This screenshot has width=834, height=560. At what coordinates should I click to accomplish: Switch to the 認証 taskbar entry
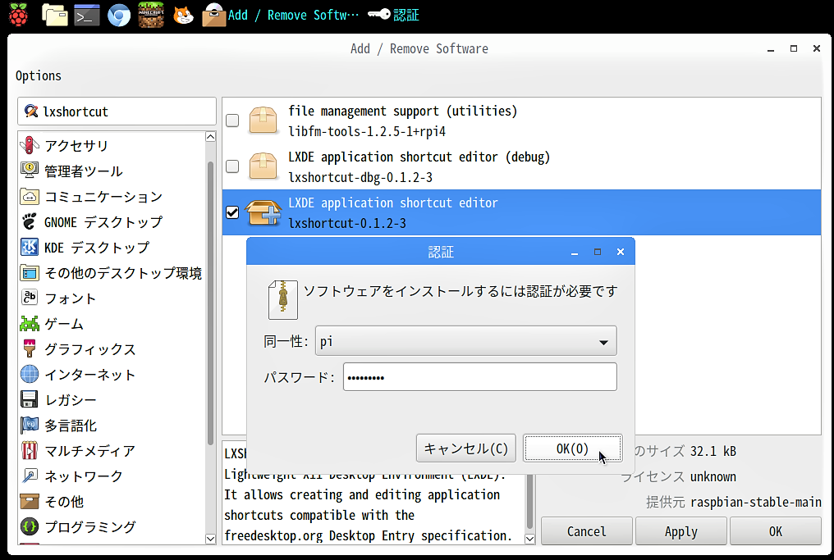pos(393,15)
